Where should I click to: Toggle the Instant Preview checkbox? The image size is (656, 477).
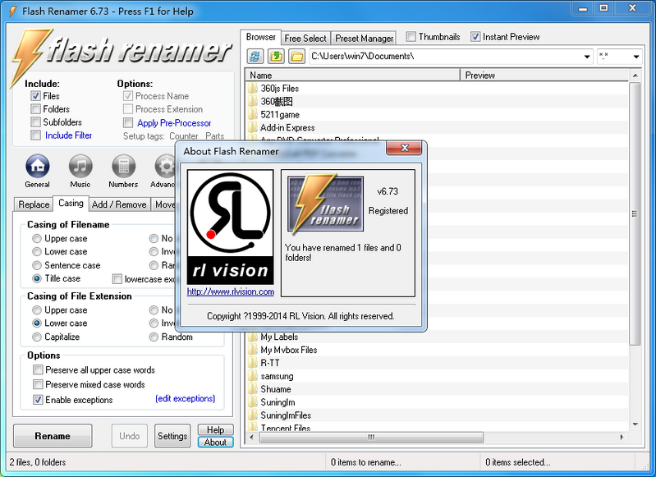coord(475,37)
